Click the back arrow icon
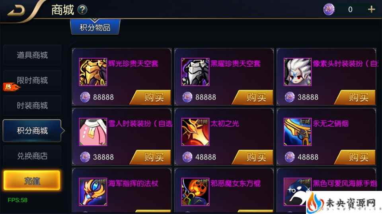 click(x=17, y=10)
